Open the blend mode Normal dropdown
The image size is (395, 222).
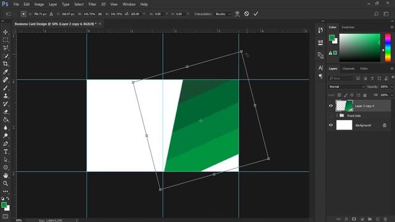(x=346, y=86)
